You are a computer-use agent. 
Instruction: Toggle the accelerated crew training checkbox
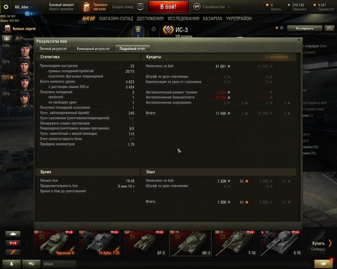tap(20, 39)
